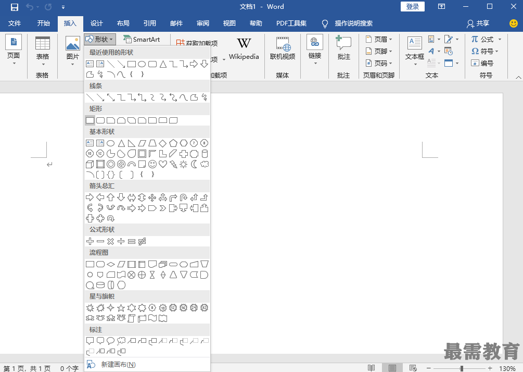The image size is (523, 372).
Task: Choose the lightning bolt shape
Action: [x=173, y=164]
